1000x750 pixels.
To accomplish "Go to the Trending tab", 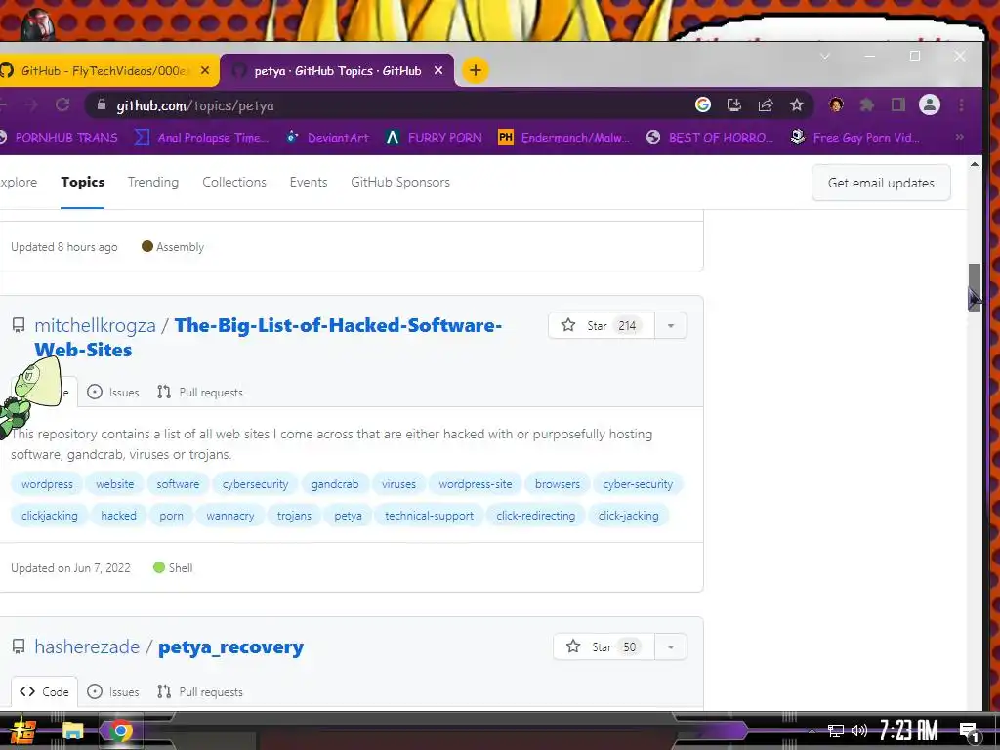I will (153, 182).
